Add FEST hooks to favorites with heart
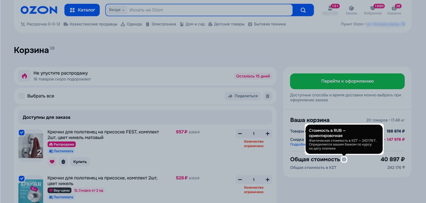 (52, 162)
